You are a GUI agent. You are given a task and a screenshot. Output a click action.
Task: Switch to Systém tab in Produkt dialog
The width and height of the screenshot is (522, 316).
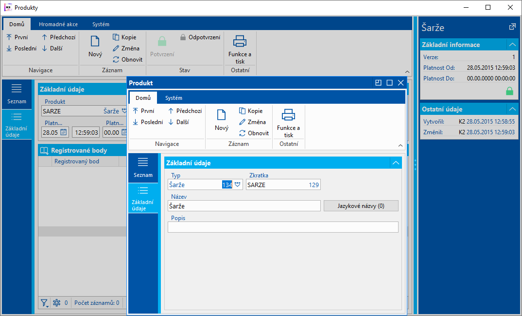[x=174, y=98]
